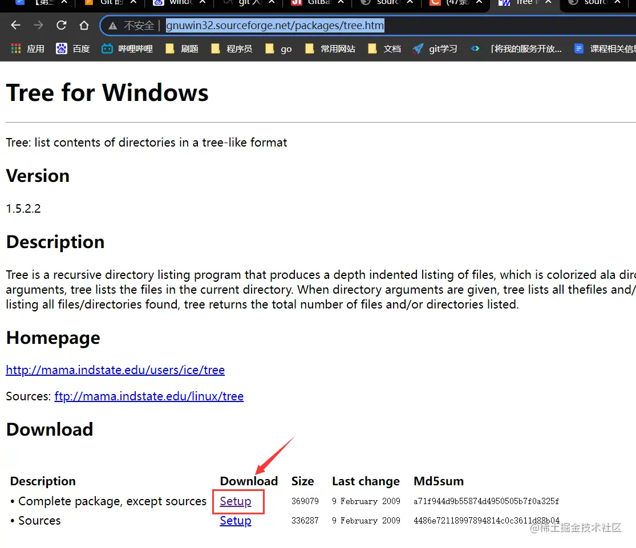Click the Download section heading
The width and height of the screenshot is (636, 548).
[x=50, y=429]
